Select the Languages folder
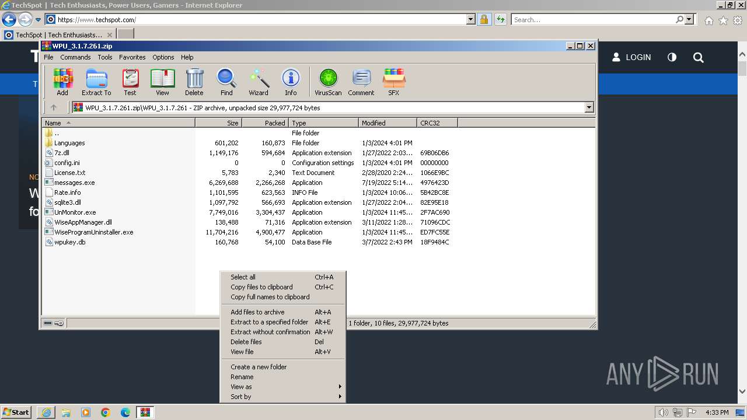This screenshot has height=420, width=747. point(69,143)
